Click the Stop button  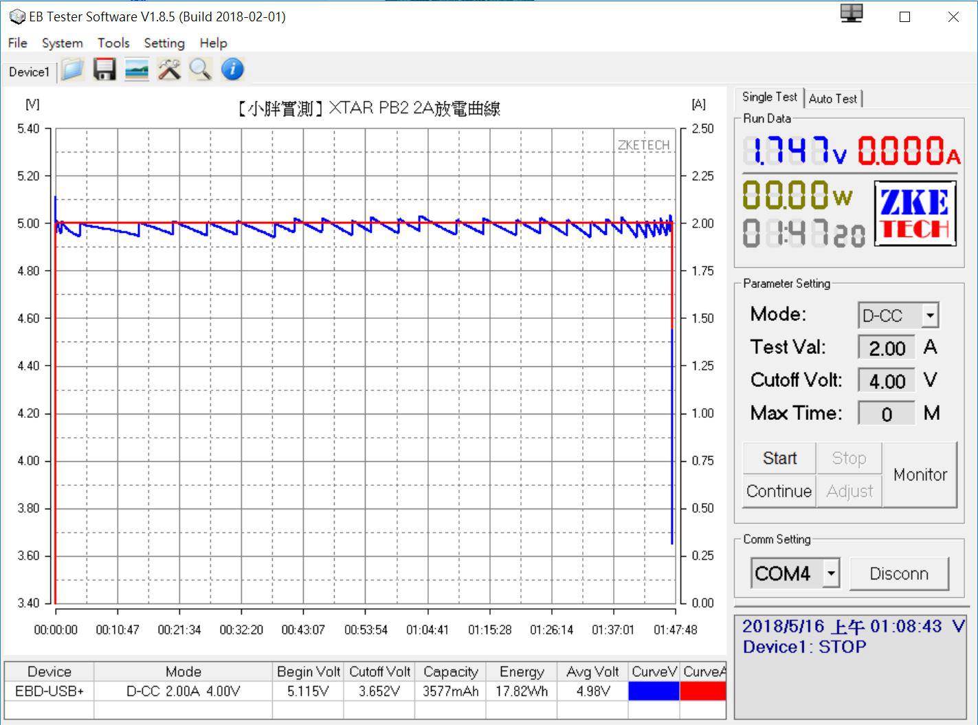pyautogui.click(x=849, y=458)
